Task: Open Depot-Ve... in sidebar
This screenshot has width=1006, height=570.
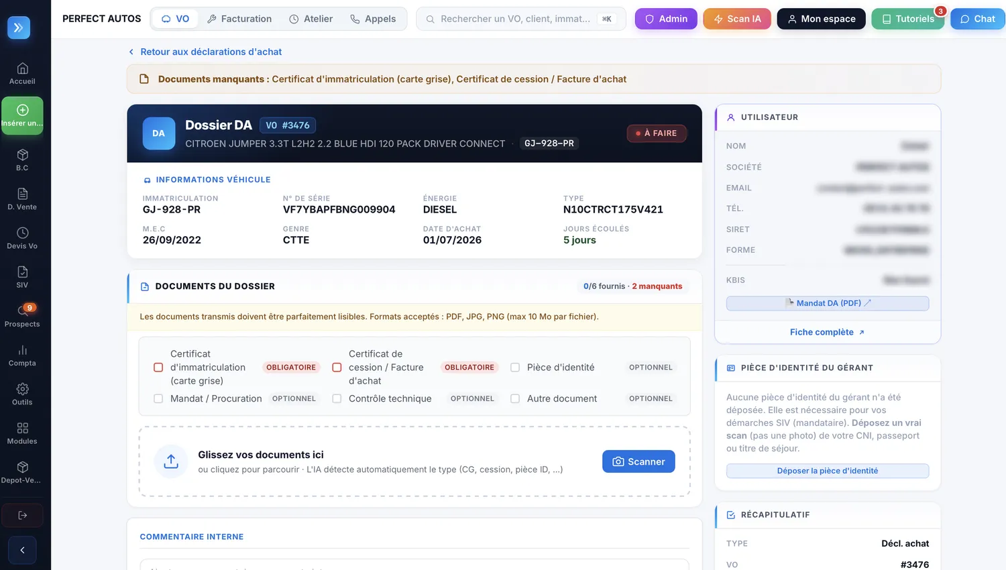Action: 22,472
